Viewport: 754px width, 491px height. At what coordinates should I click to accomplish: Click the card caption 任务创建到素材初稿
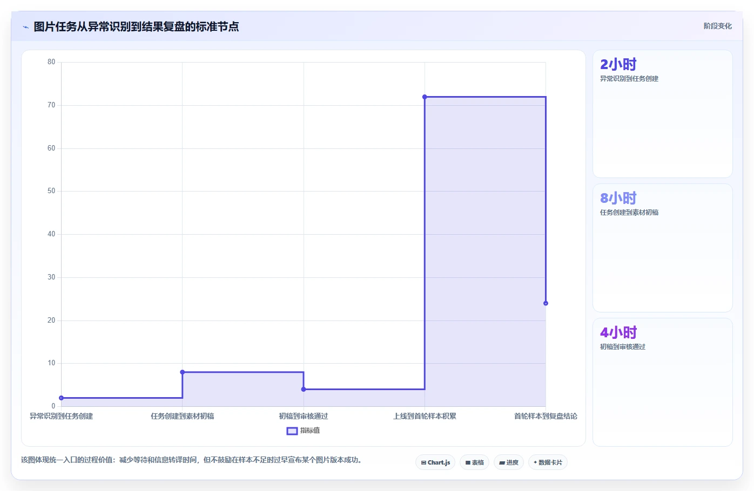[x=629, y=213]
